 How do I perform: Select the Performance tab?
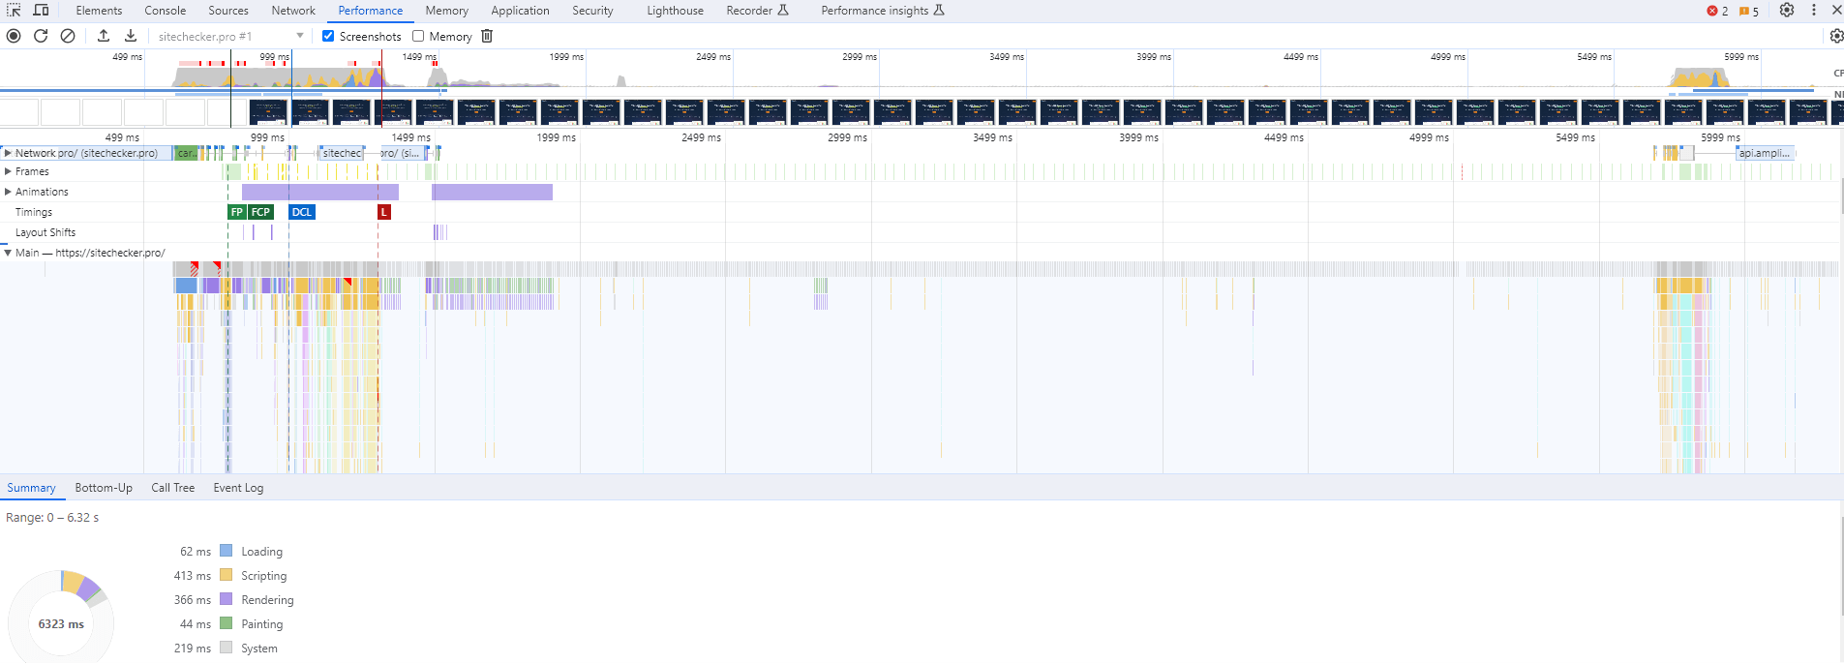pos(371,11)
